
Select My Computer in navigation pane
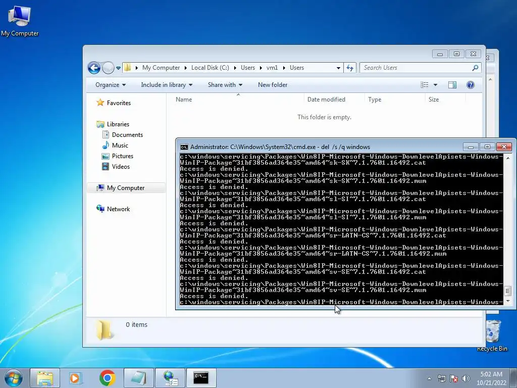click(126, 188)
